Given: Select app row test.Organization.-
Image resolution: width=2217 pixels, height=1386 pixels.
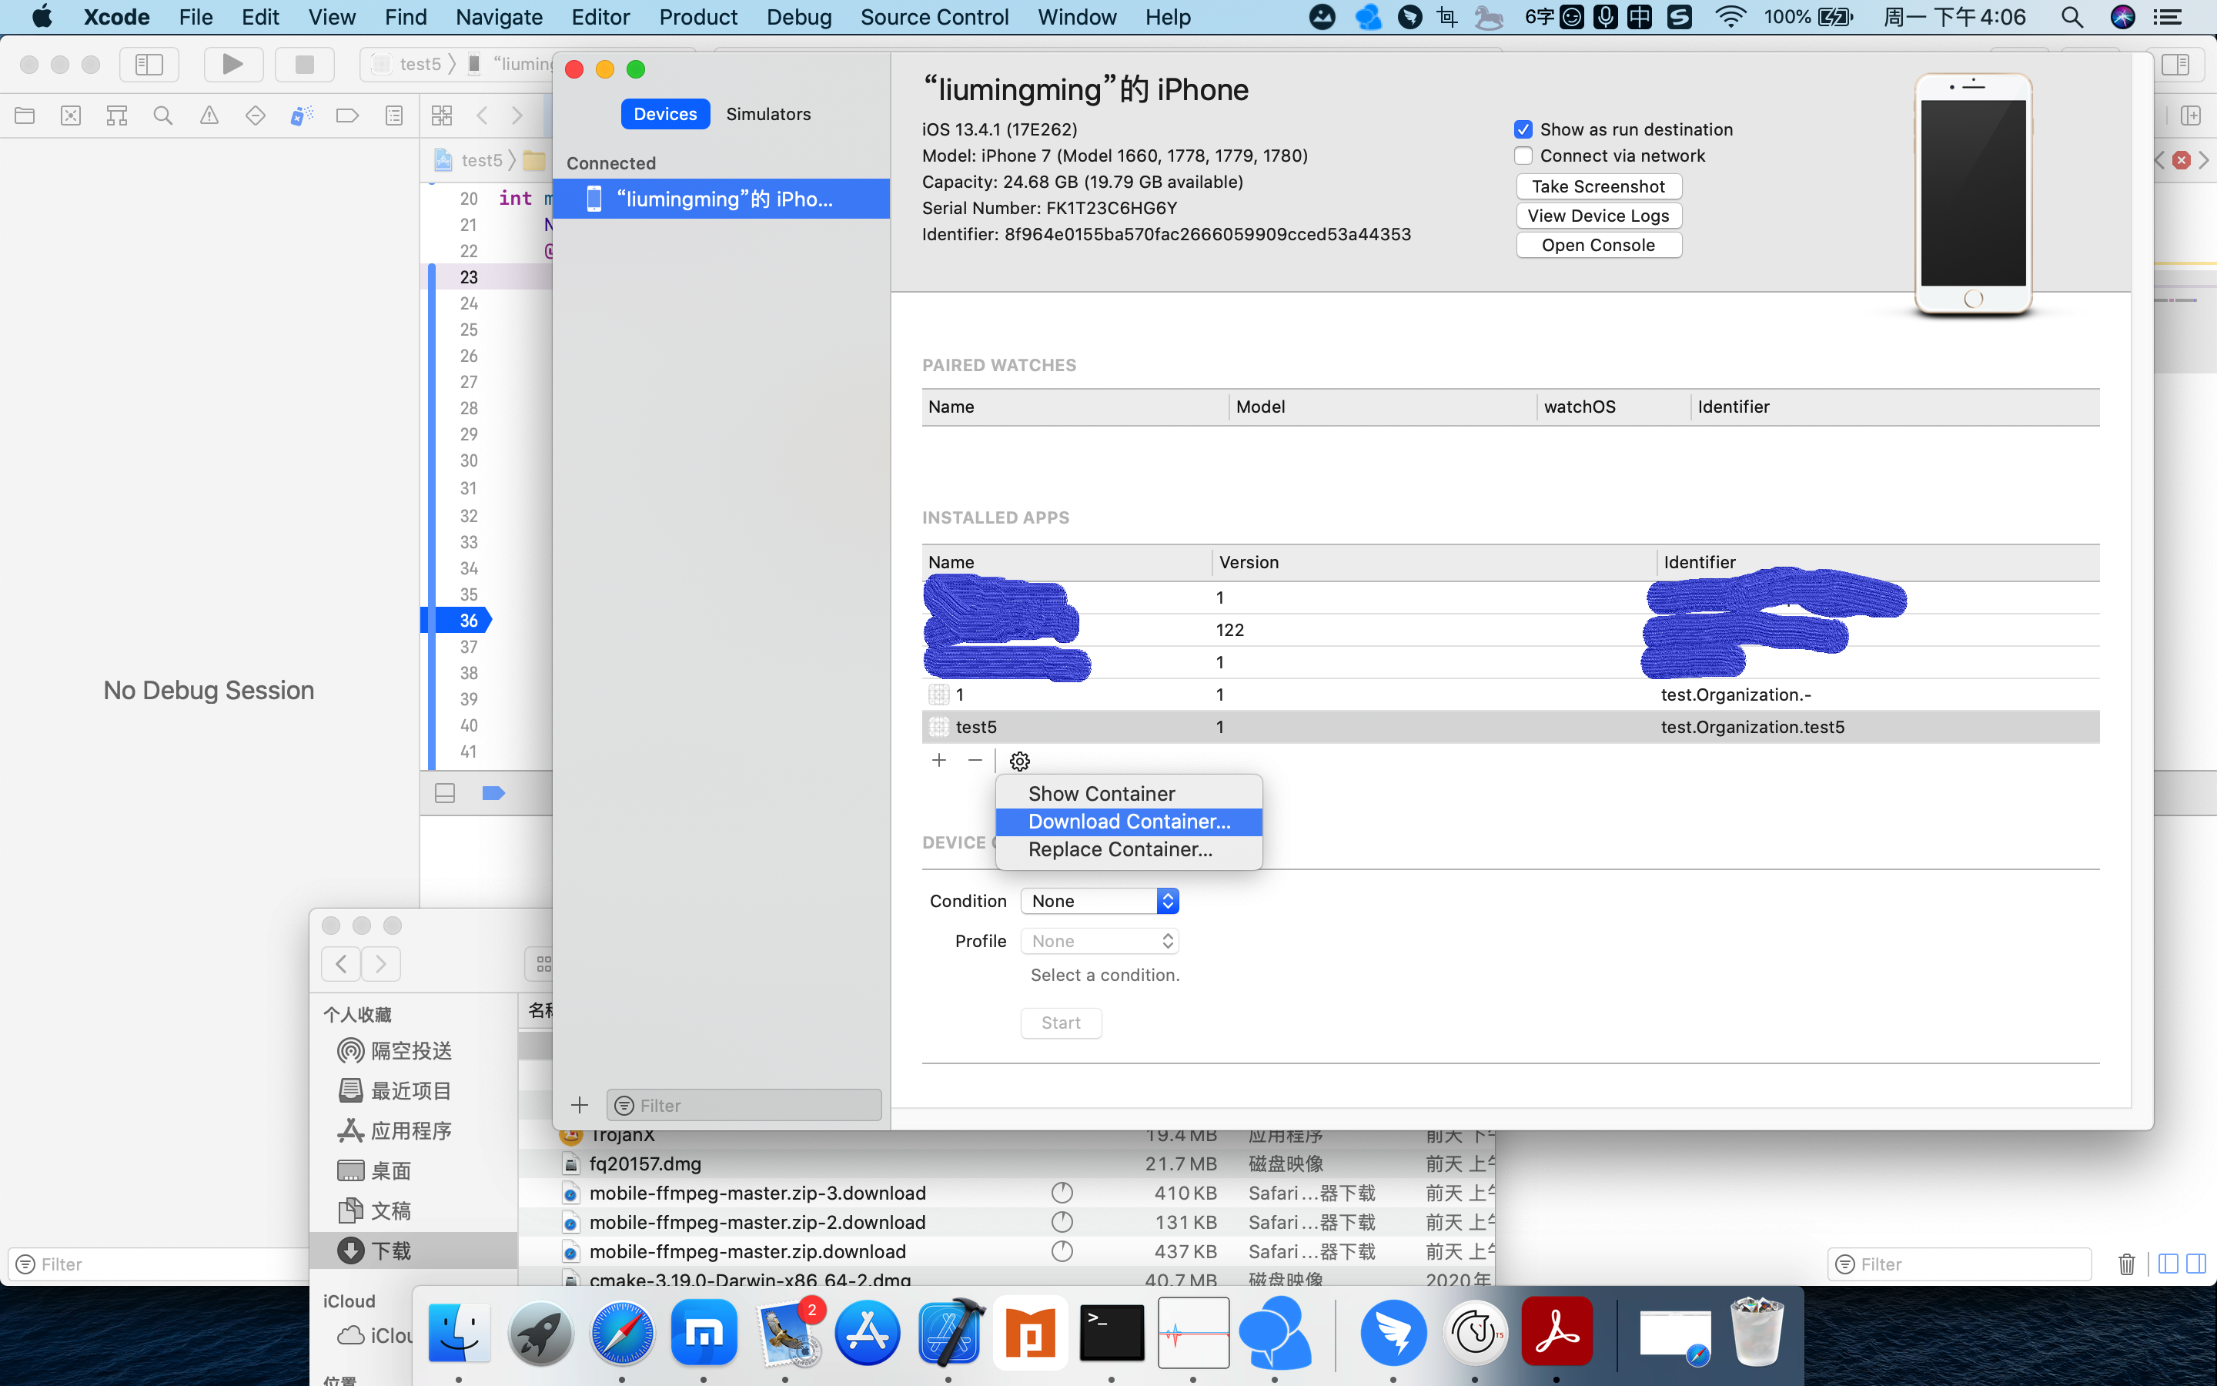Looking at the screenshot, I should [1510, 695].
